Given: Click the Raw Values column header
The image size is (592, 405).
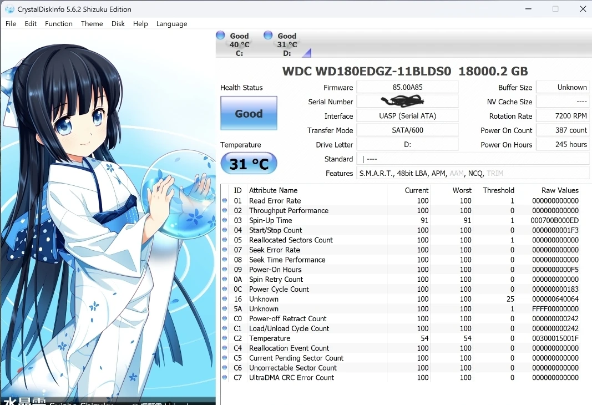Looking at the screenshot, I should click(560, 190).
